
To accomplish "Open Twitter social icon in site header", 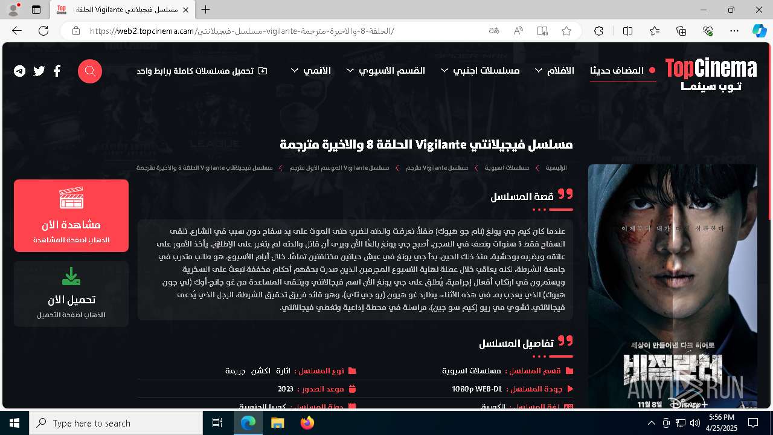I will [x=39, y=71].
